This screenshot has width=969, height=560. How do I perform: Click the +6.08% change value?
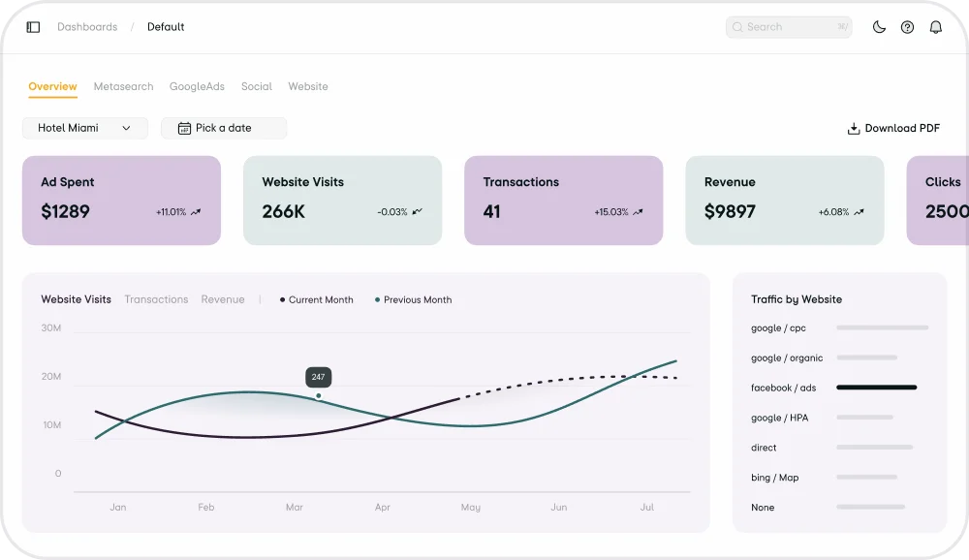833,212
